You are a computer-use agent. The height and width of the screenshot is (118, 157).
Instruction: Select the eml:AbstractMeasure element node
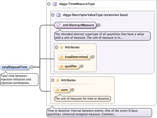tap(75, 25)
